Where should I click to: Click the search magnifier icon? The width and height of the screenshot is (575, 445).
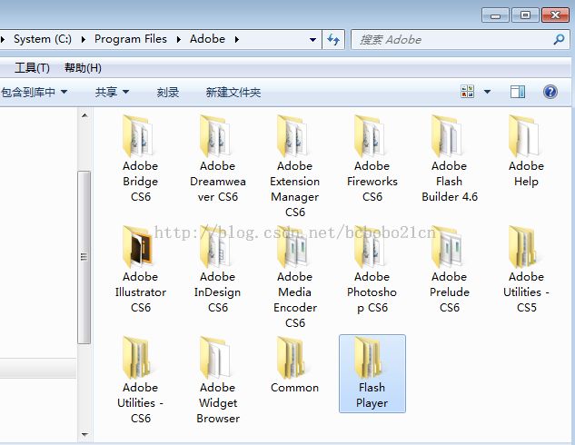pyautogui.click(x=559, y=39)
